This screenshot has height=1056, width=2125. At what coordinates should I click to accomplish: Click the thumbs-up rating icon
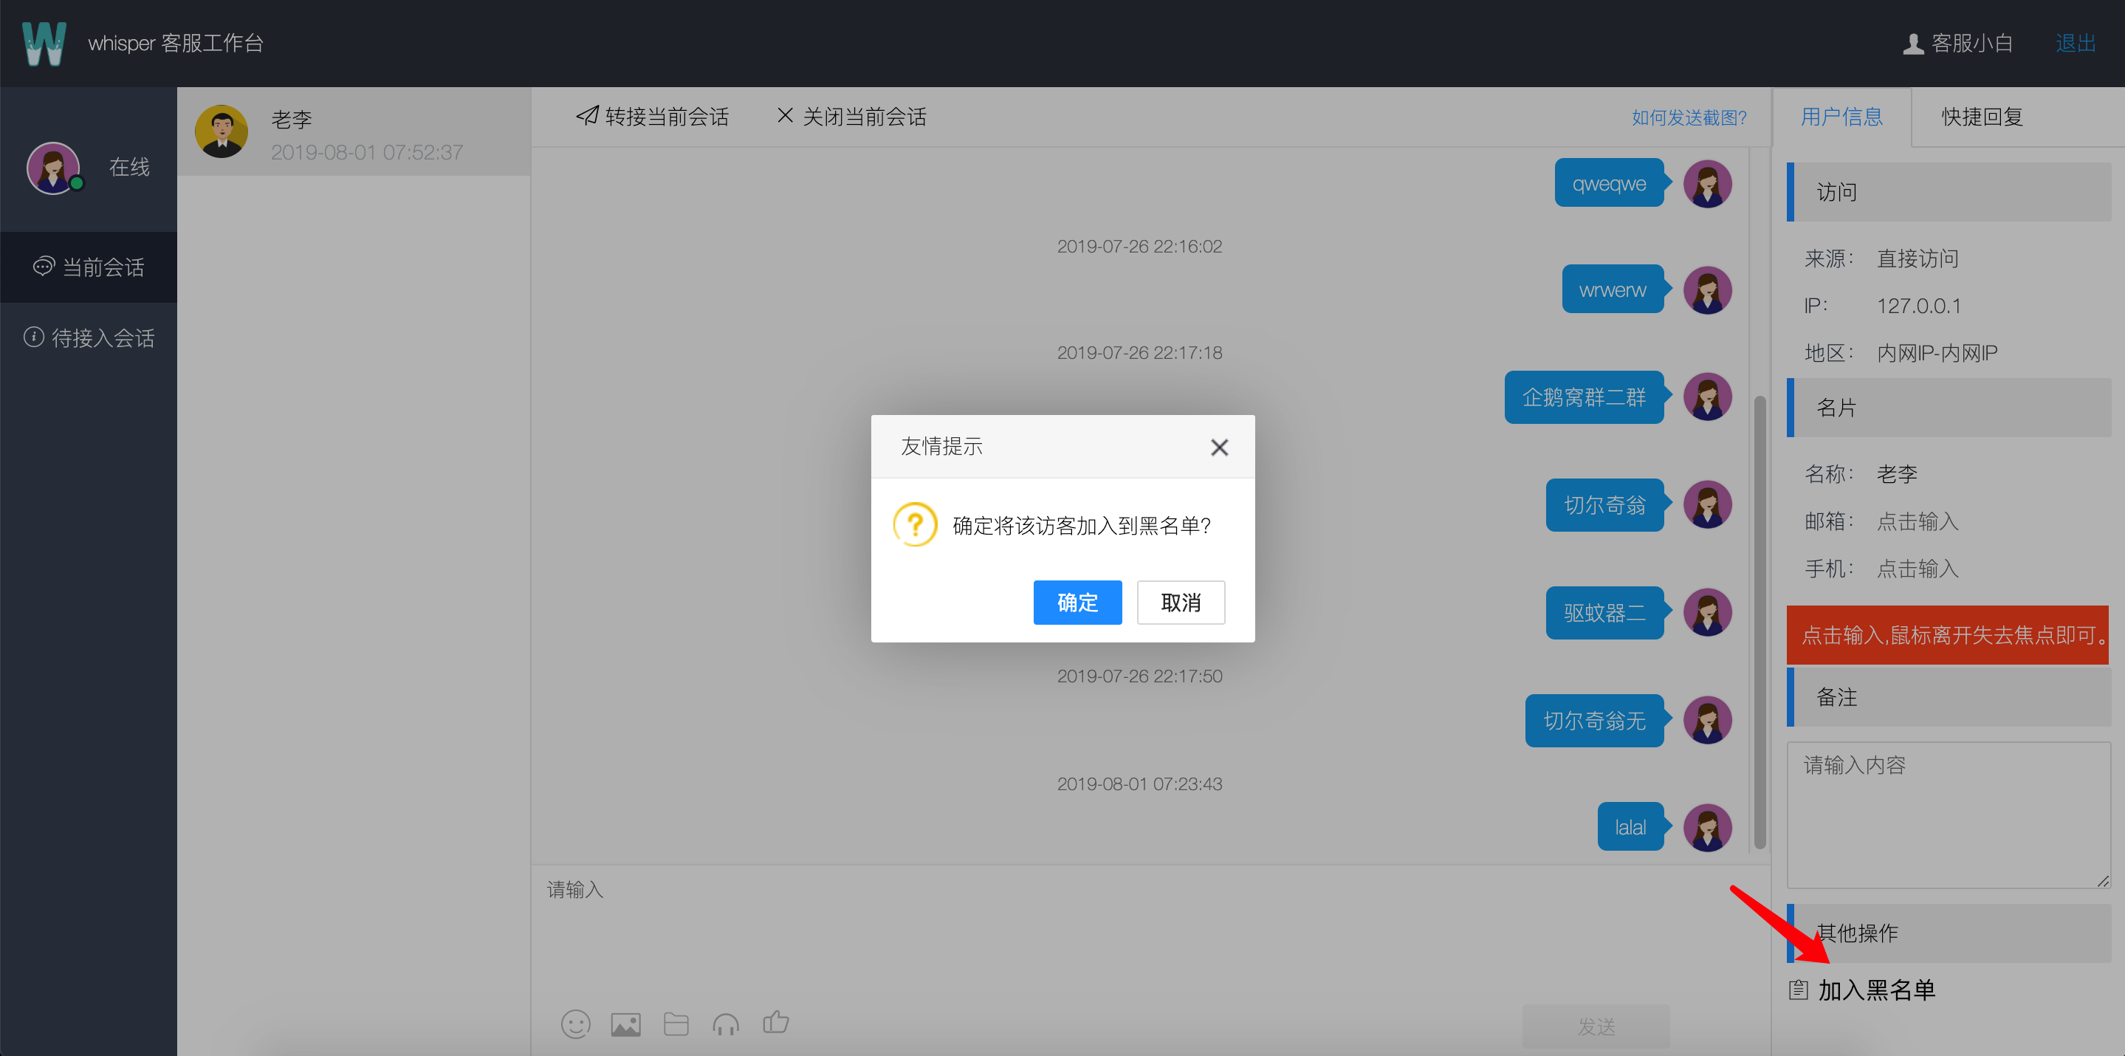(775, 1023)
